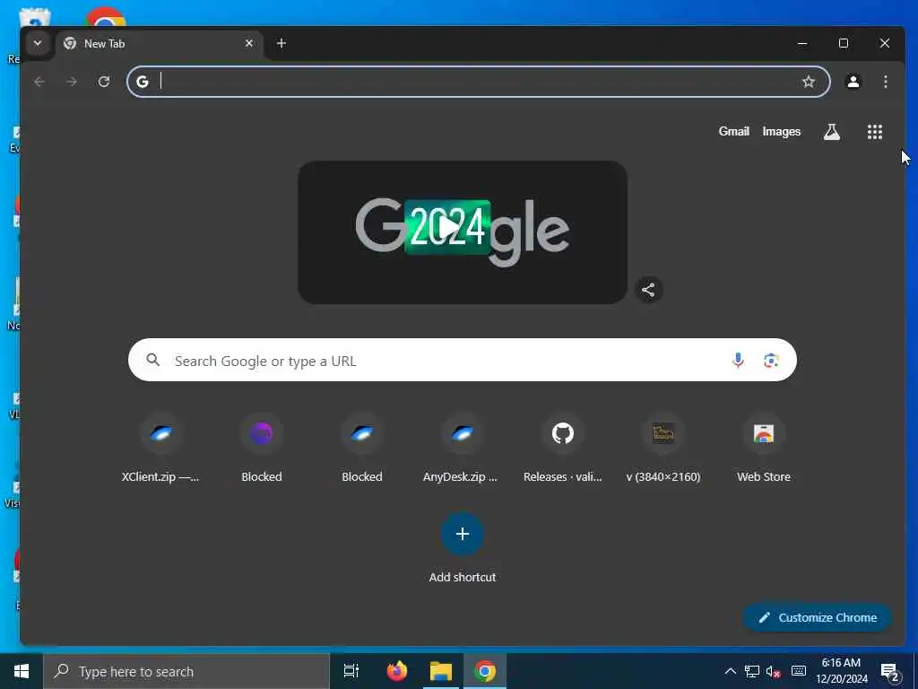The height and width of the screenshot is (689, 918).
Task: Open the tab search dropdown arrow
Action: [x=38, y=43]
